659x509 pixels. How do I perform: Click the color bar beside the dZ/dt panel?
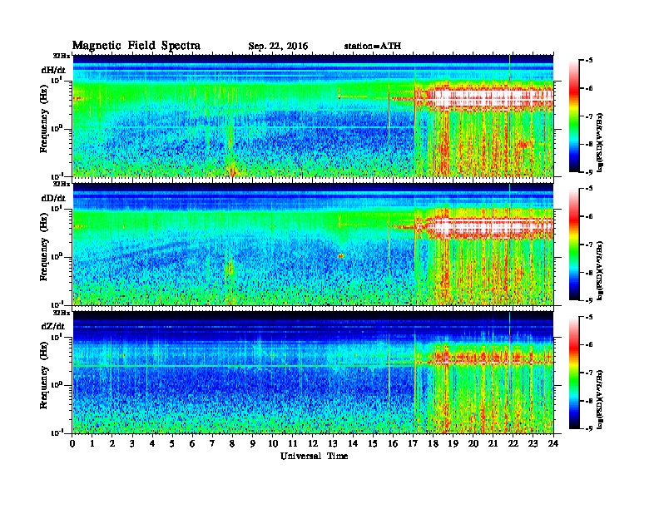click(573, 373)
